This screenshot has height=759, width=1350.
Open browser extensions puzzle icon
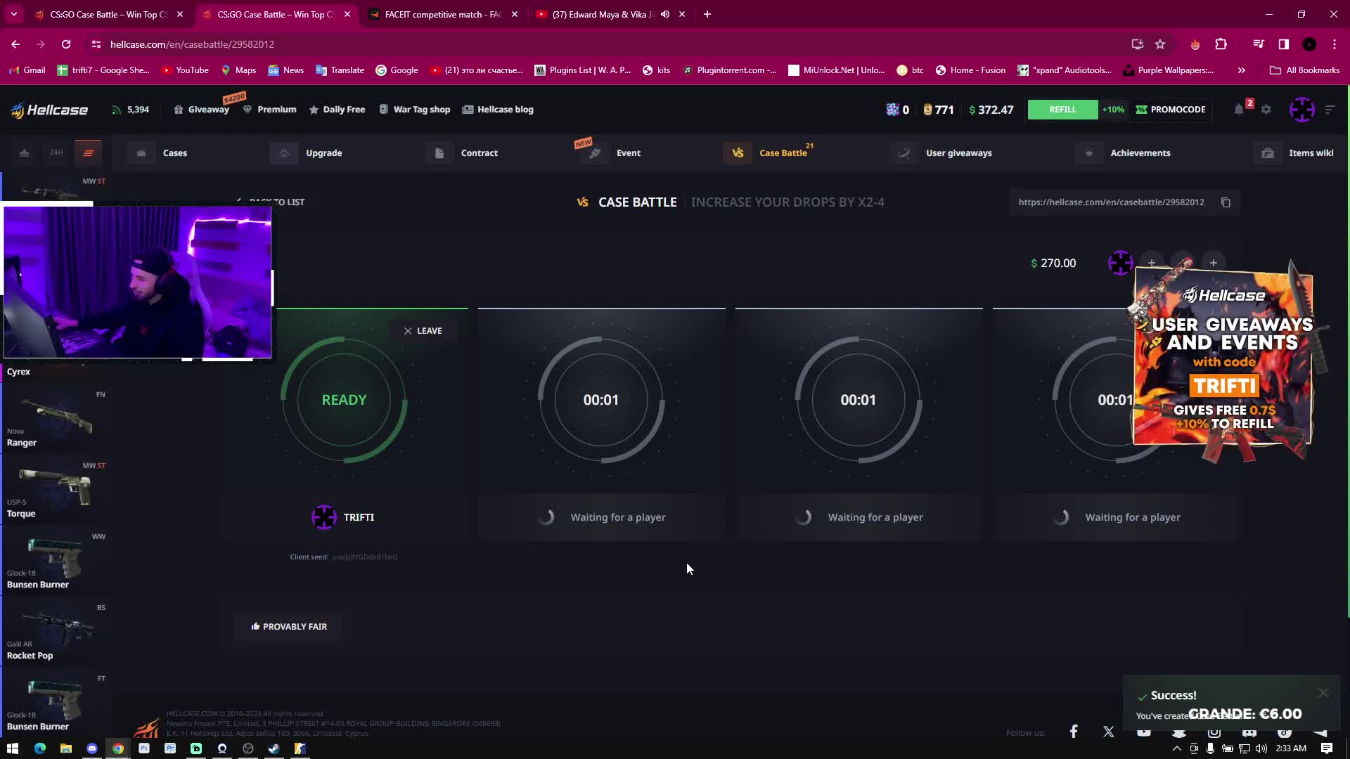[x=1221, y=44]
